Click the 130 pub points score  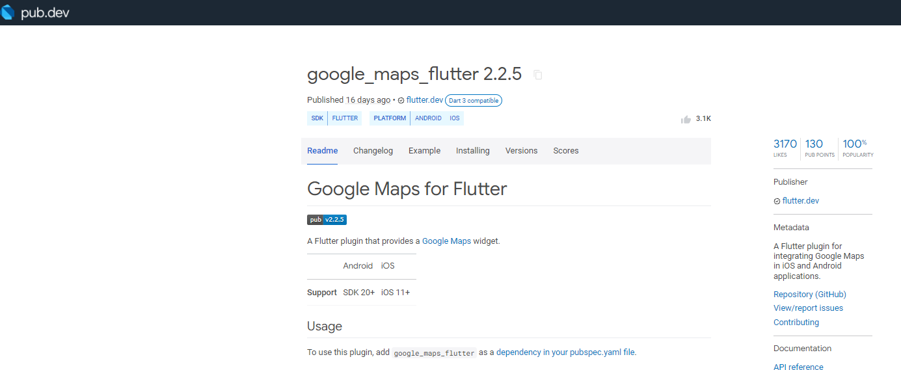(x=820, y=148)
